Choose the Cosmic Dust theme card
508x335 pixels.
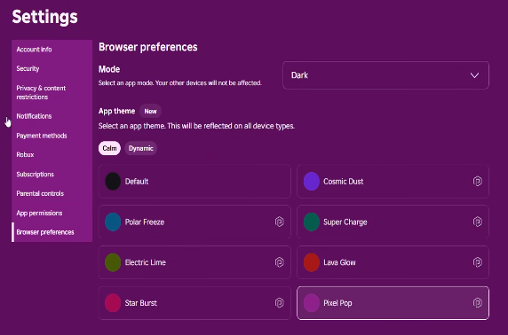pos(393,181)
